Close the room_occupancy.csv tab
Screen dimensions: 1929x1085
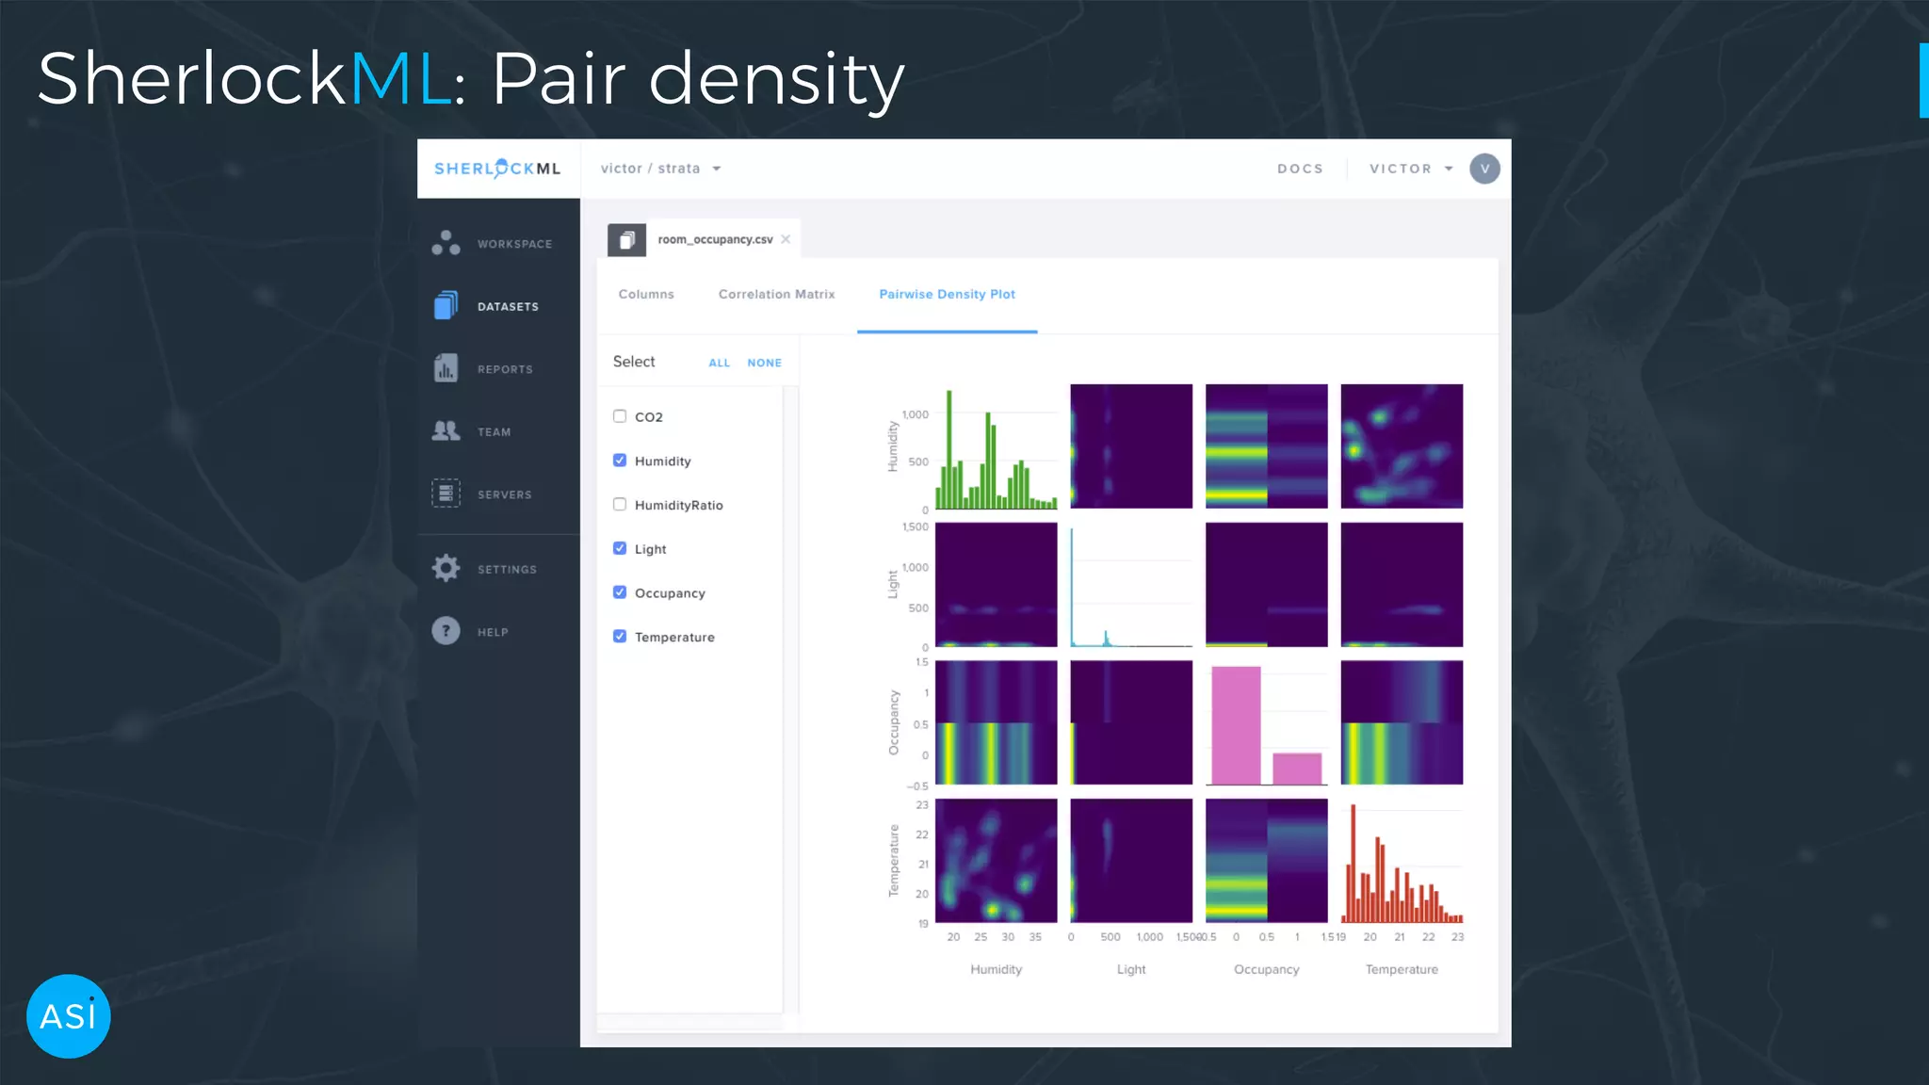point(786,239)
